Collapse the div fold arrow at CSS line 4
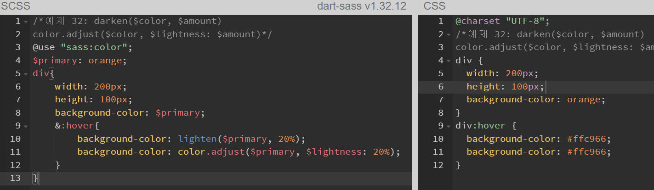Image resolution: width=654 pixels, height=190 pixels. point(449,61)
